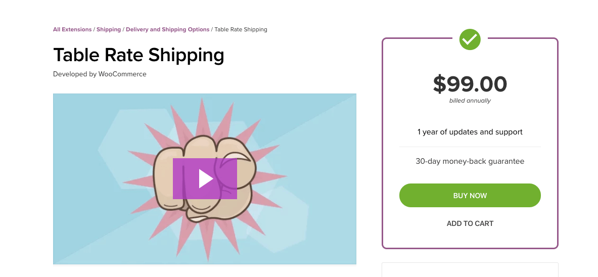The width and height of the screenshot is (598, 277).
Task: Click the partially visible card below pricing box
Action: (x=470, y=270)
